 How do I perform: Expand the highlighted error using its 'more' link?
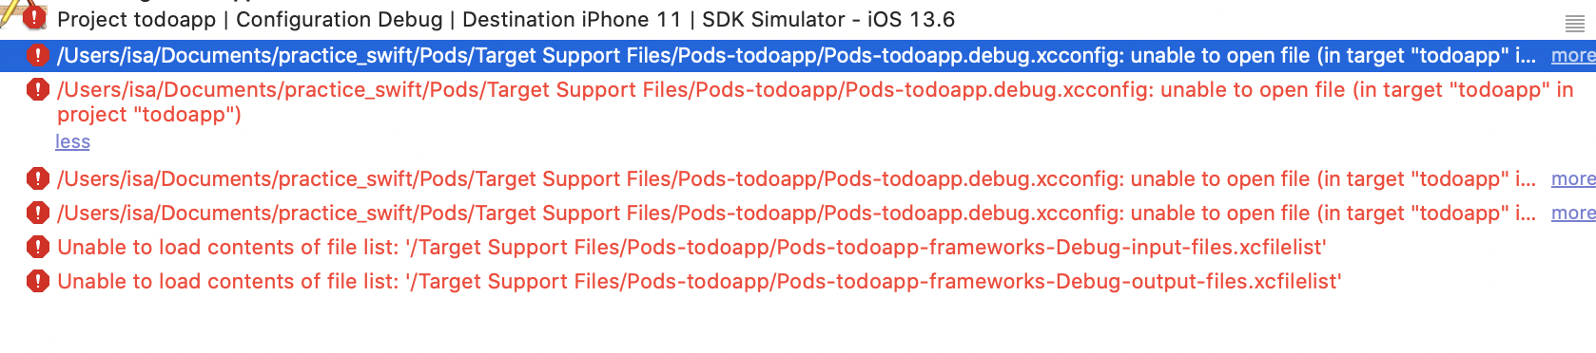1573,55
